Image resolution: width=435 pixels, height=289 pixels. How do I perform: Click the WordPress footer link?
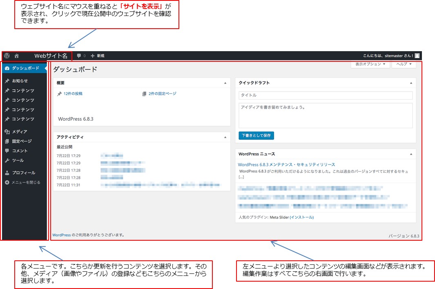coord(62,235)
